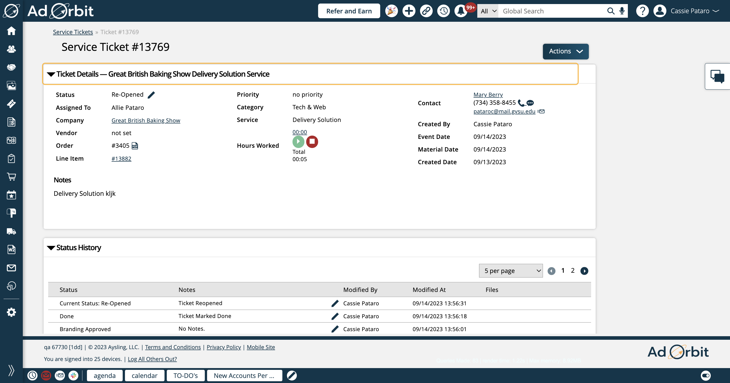Open the TO-DO's tab in bottom bar

tap(185, 375)
